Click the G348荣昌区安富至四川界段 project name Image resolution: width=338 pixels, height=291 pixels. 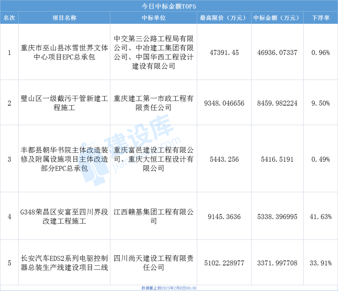point(64,216)
